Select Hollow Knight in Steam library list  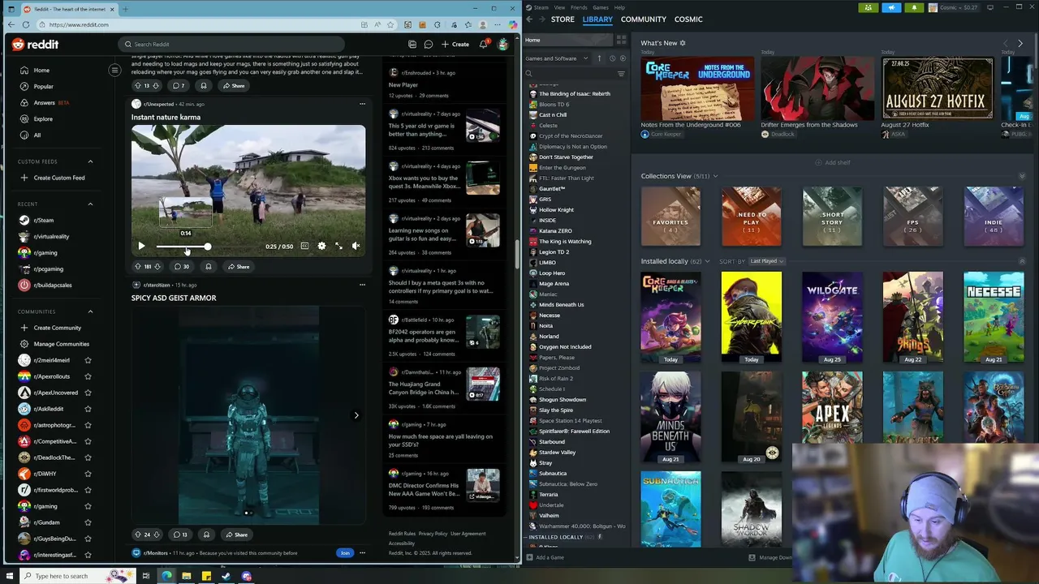556,210
